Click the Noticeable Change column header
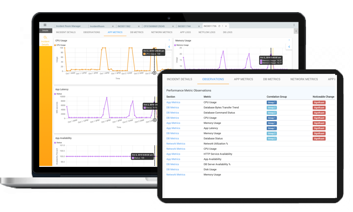The width and height of the screenshot is (353, 212). [x=323, y=96]
